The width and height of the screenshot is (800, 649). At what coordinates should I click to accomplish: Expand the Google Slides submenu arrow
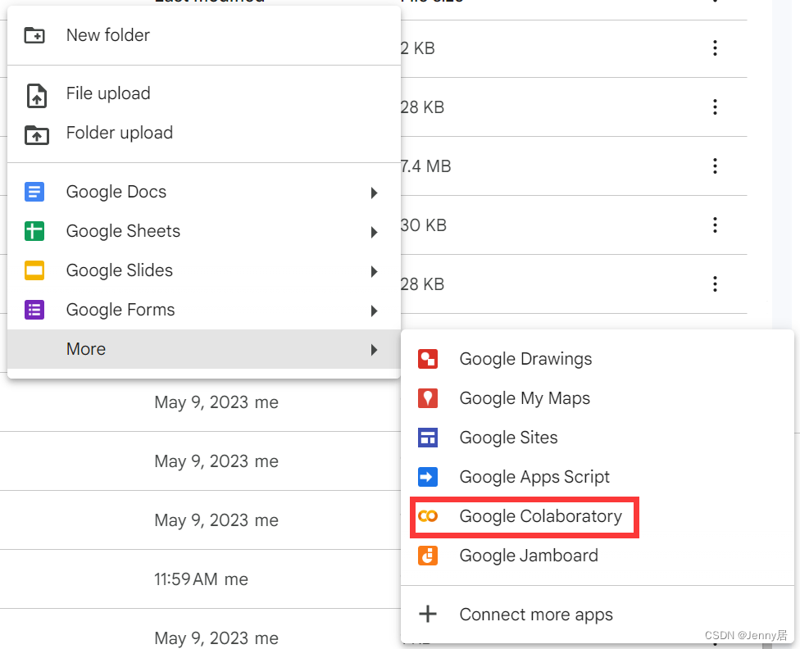click(374, 271)
